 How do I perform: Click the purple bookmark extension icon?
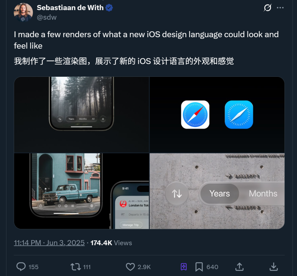coord(184,267)
